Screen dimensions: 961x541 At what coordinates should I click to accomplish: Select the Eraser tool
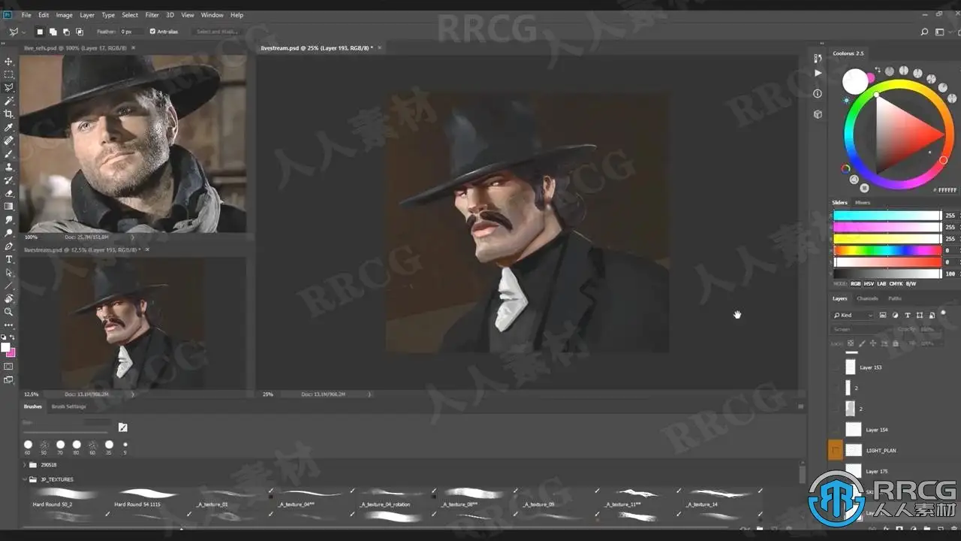(x=9, y=193)
